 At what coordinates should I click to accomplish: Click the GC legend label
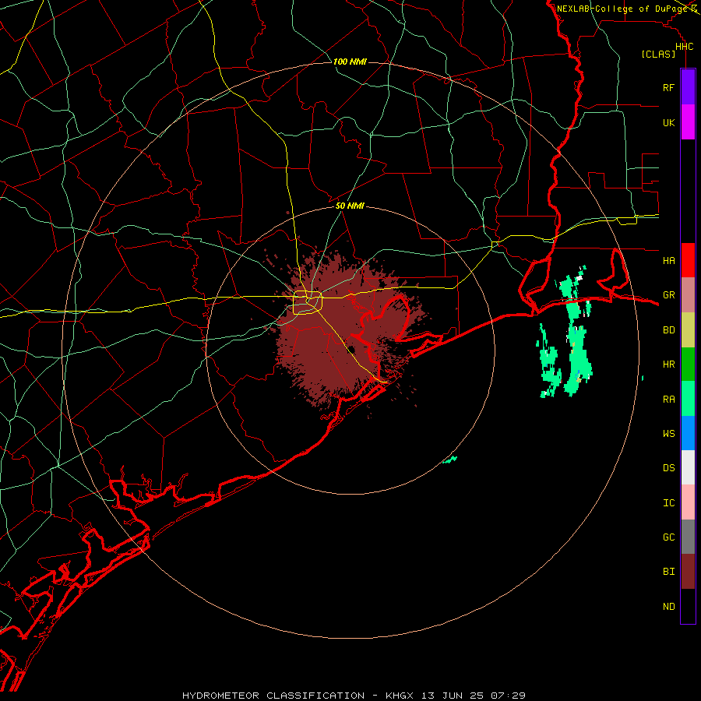point(668,537)
